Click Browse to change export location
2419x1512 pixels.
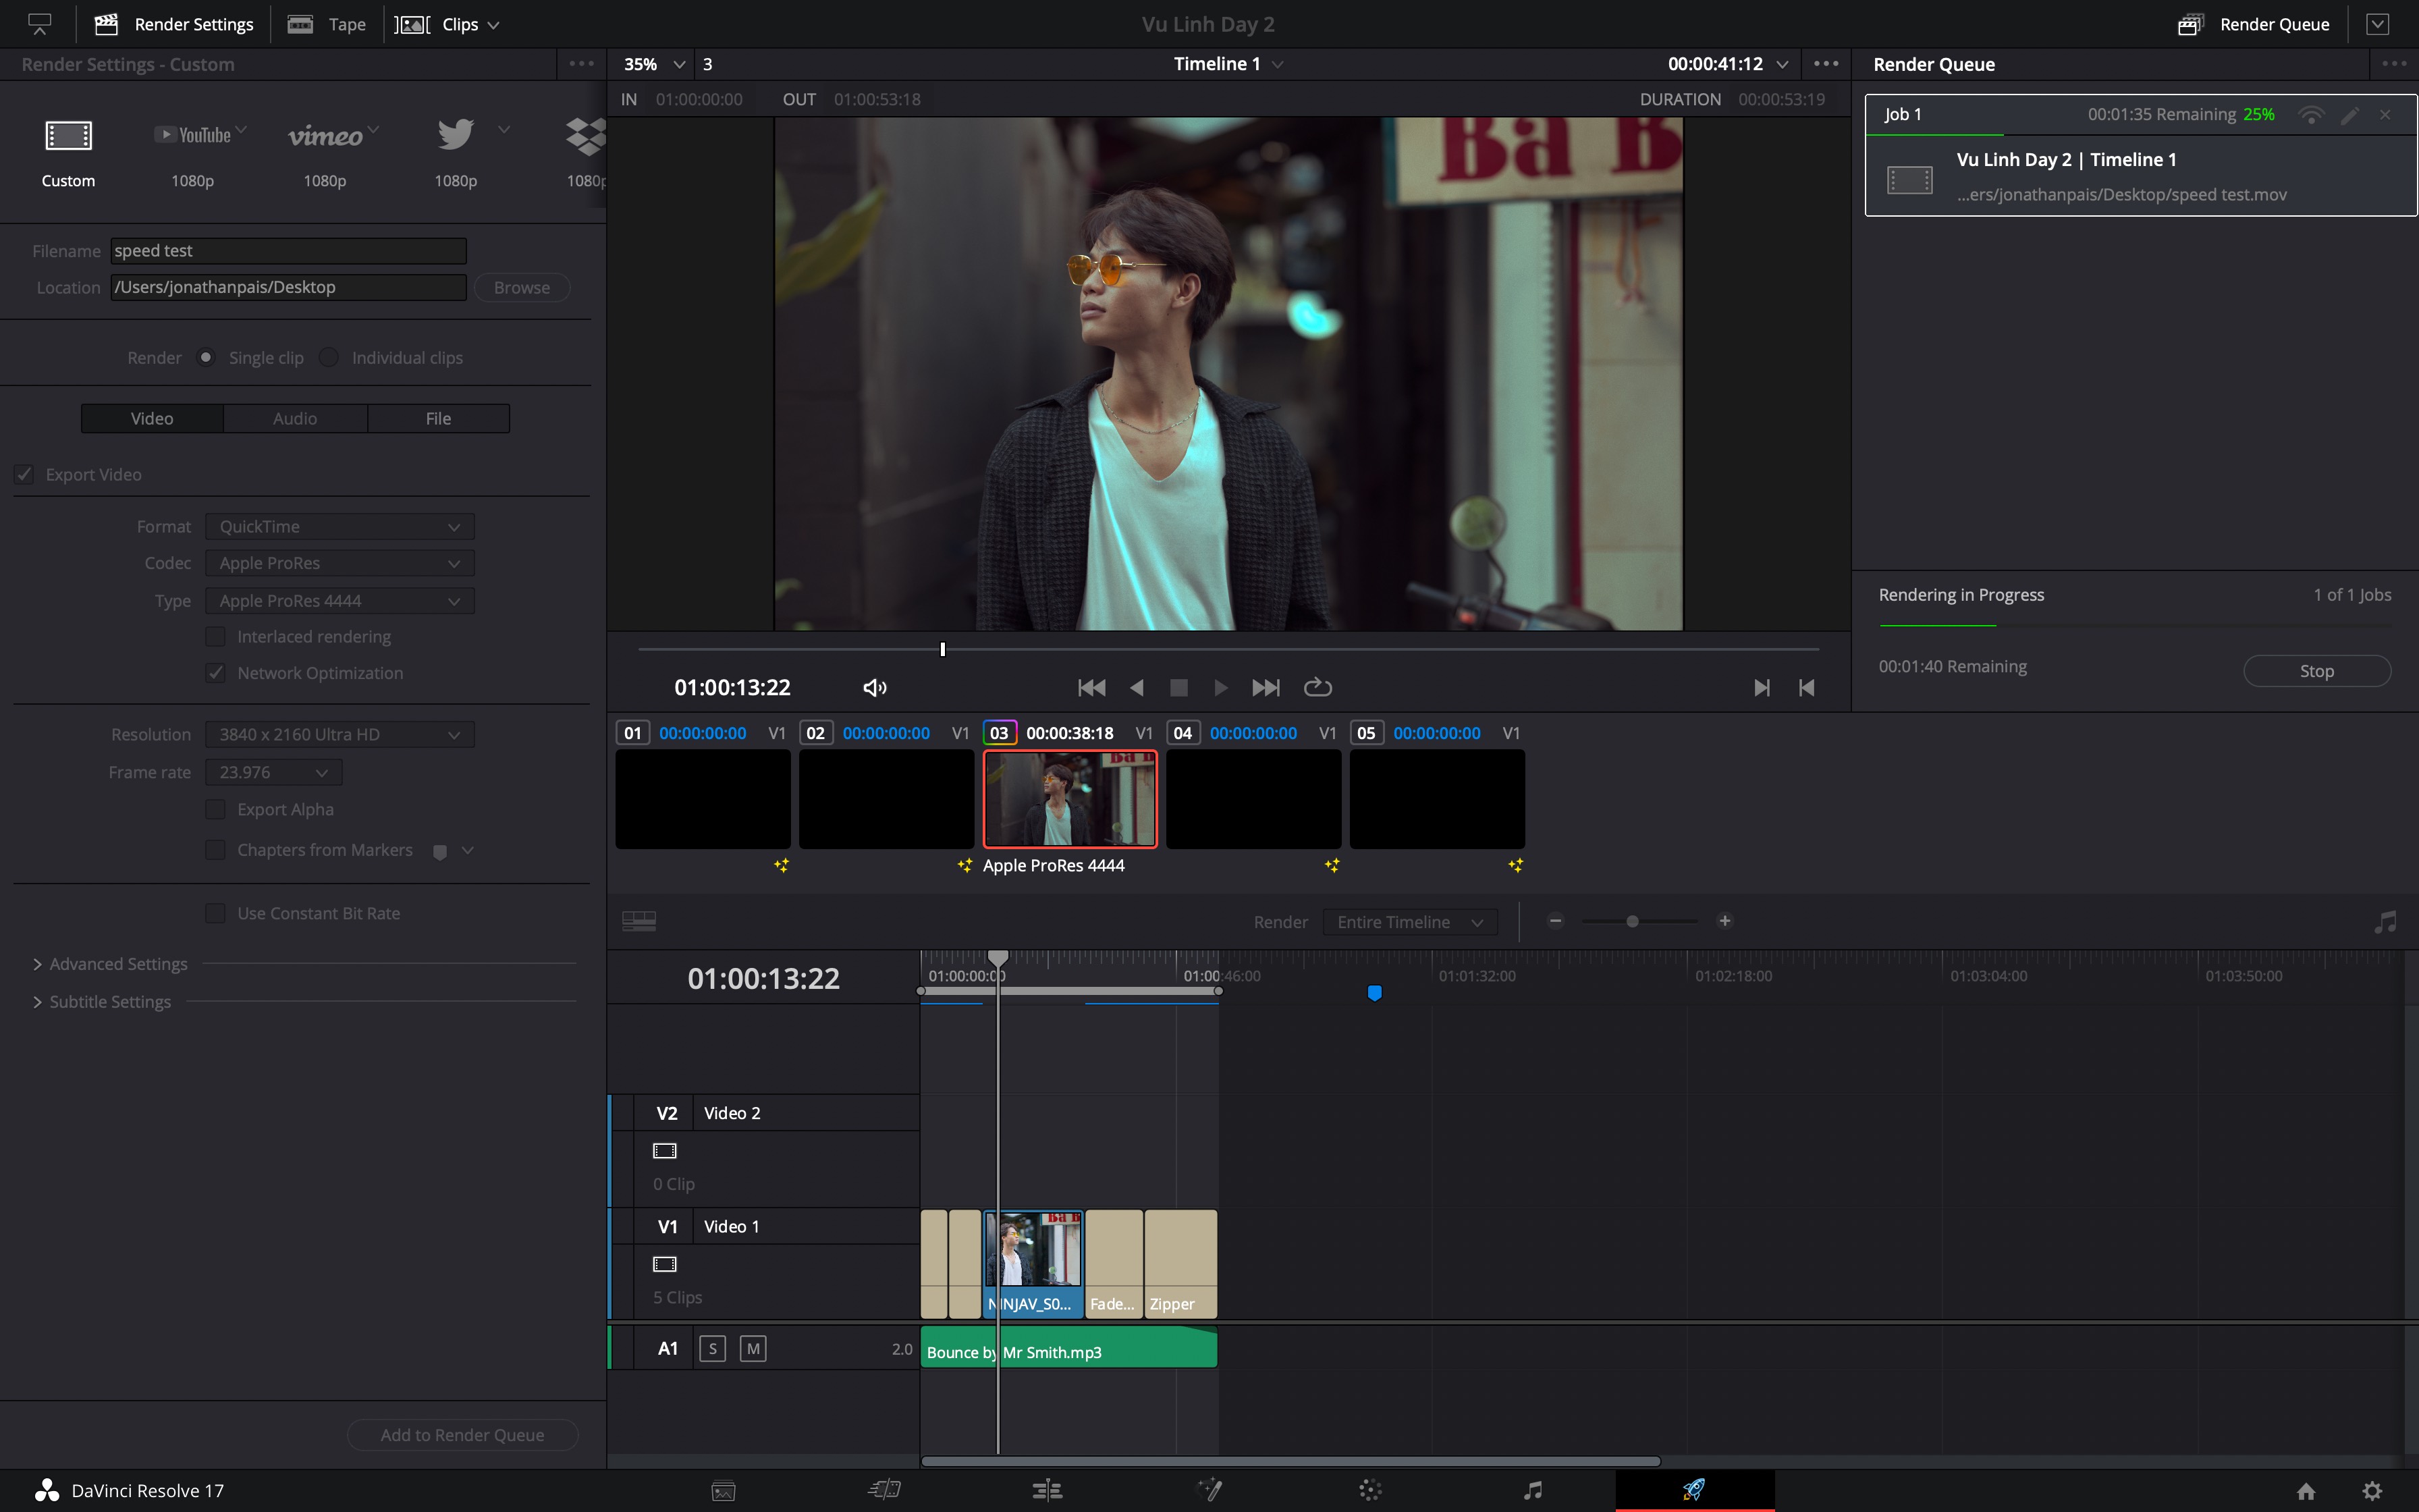tap(521, 286)
